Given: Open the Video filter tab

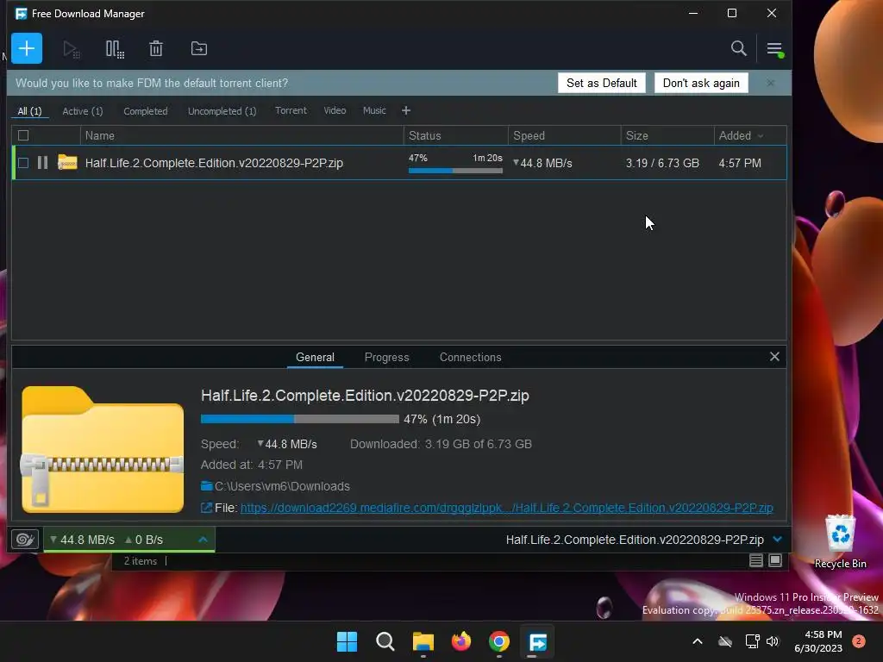Looking at the screenshot, I should click(x=335, y=110).
